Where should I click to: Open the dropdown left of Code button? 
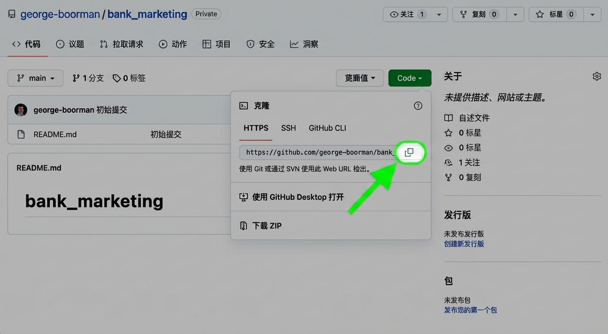point(360,78)
